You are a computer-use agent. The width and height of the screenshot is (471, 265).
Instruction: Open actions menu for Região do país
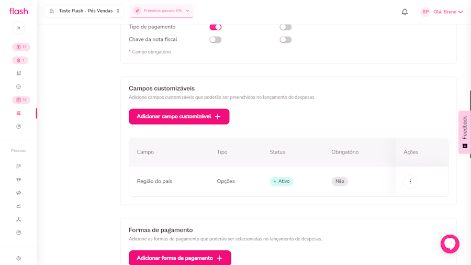point(410,181)
